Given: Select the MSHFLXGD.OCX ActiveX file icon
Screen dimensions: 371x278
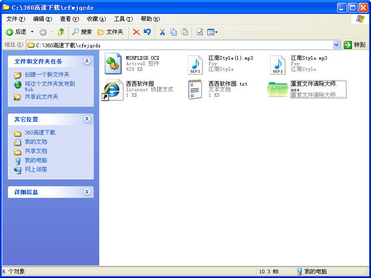Looking at the screenshot, I should [113, 64].
